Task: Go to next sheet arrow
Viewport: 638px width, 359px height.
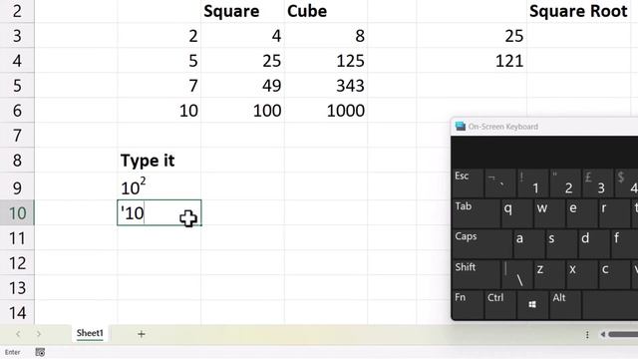Action: [39, 334]
